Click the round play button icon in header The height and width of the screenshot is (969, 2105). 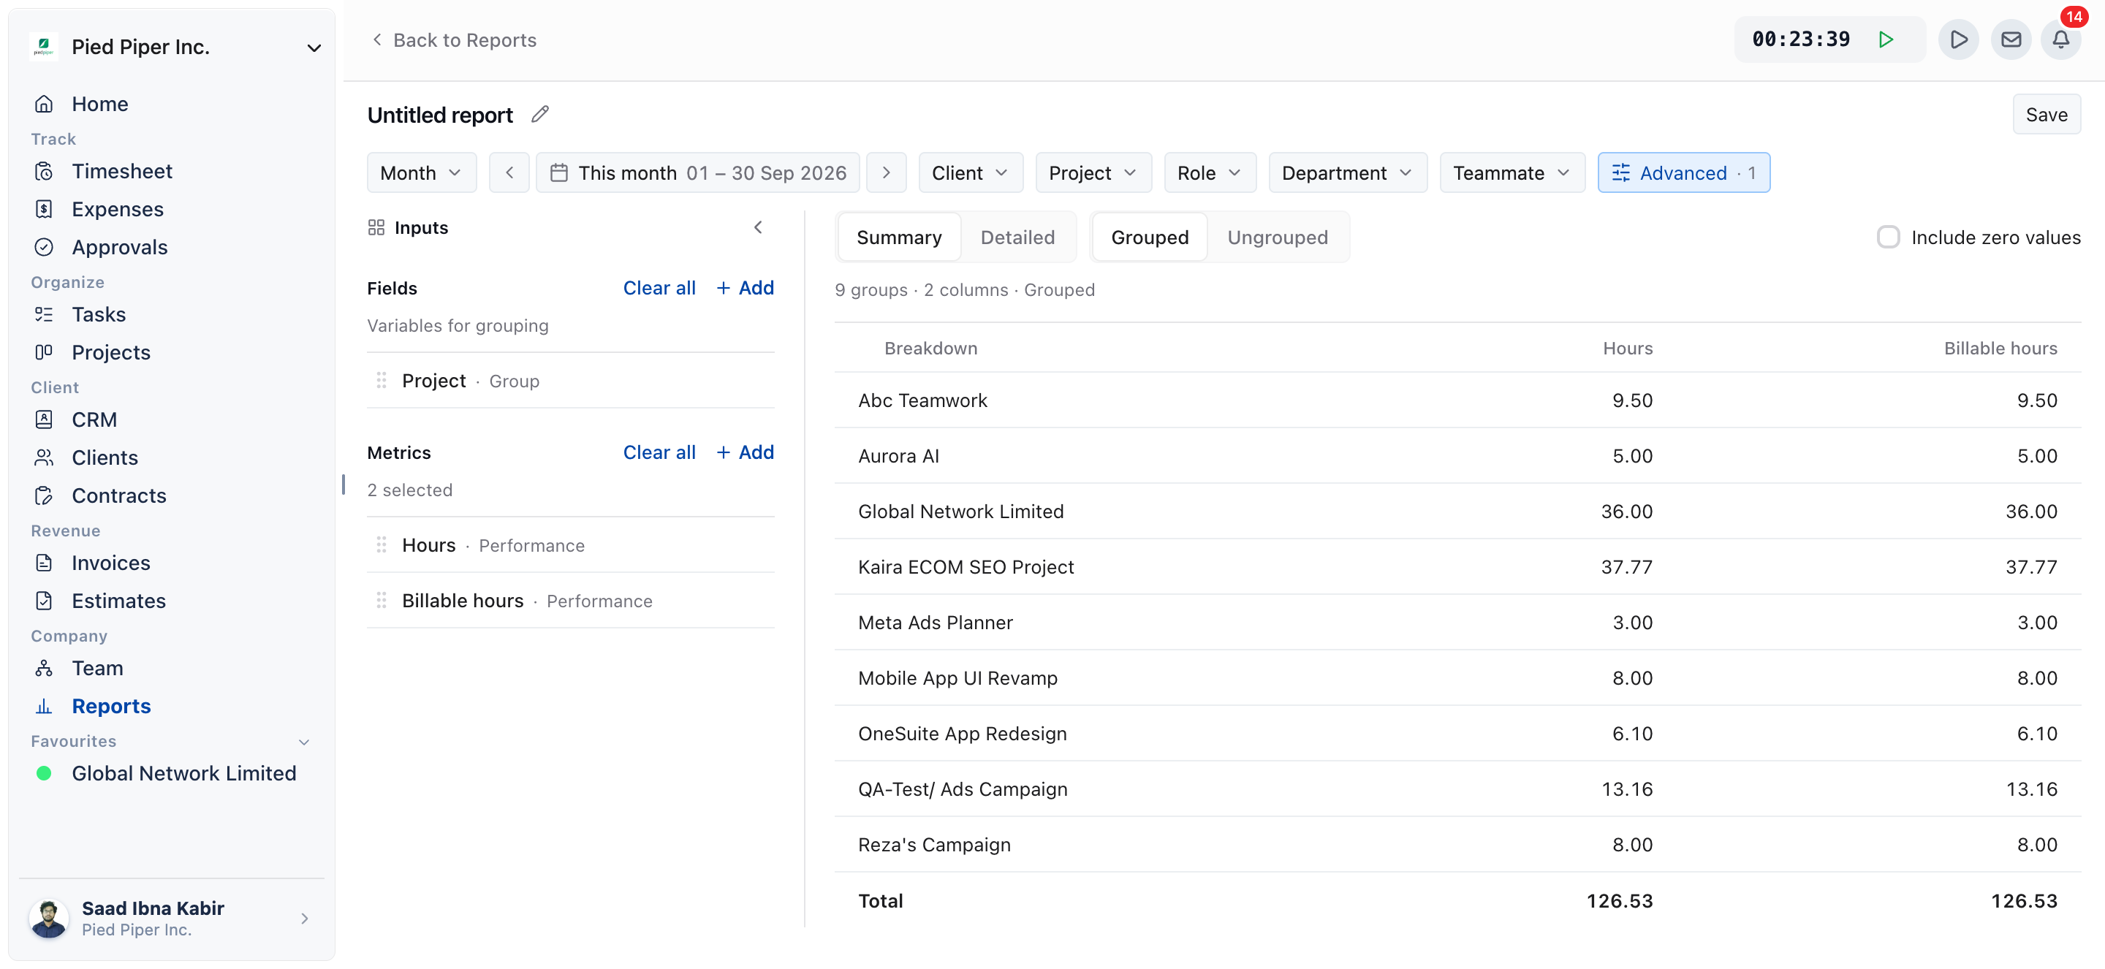(1959, 39)
